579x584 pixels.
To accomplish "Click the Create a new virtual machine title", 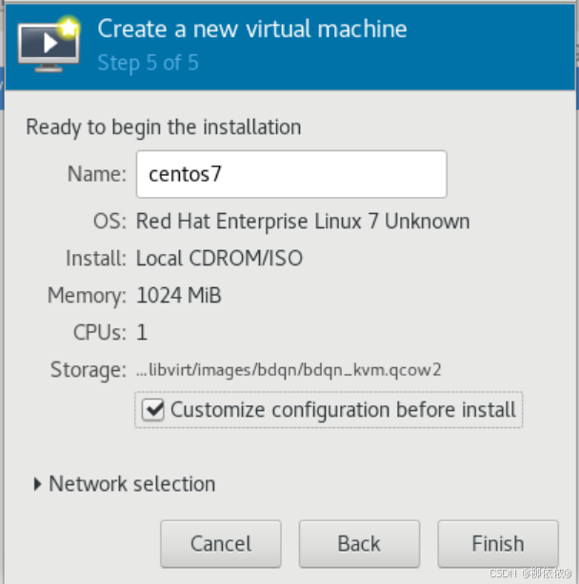I will (252, 29).
